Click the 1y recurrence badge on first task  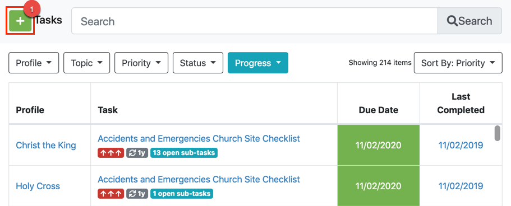[137, 153]
